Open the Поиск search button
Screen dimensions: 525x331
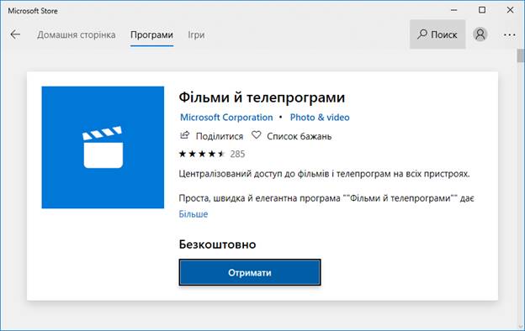click(x=437, y=34)
